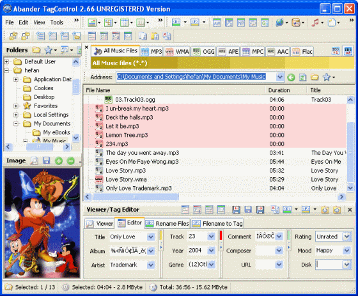Expand the Favorites tree node
This screenshot has width=358, height=296.
coord(16,106)
